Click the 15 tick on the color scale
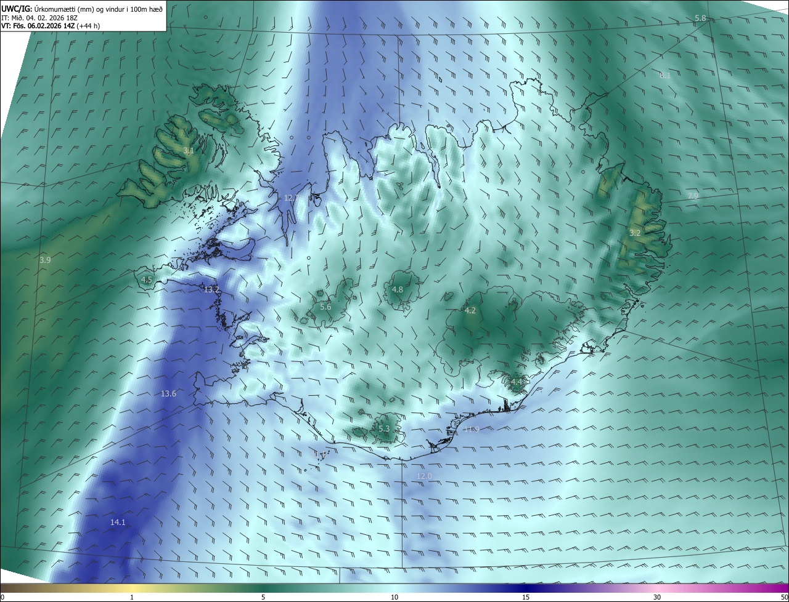The width and height of the screenshot is (789, 602). coord(526,598)
